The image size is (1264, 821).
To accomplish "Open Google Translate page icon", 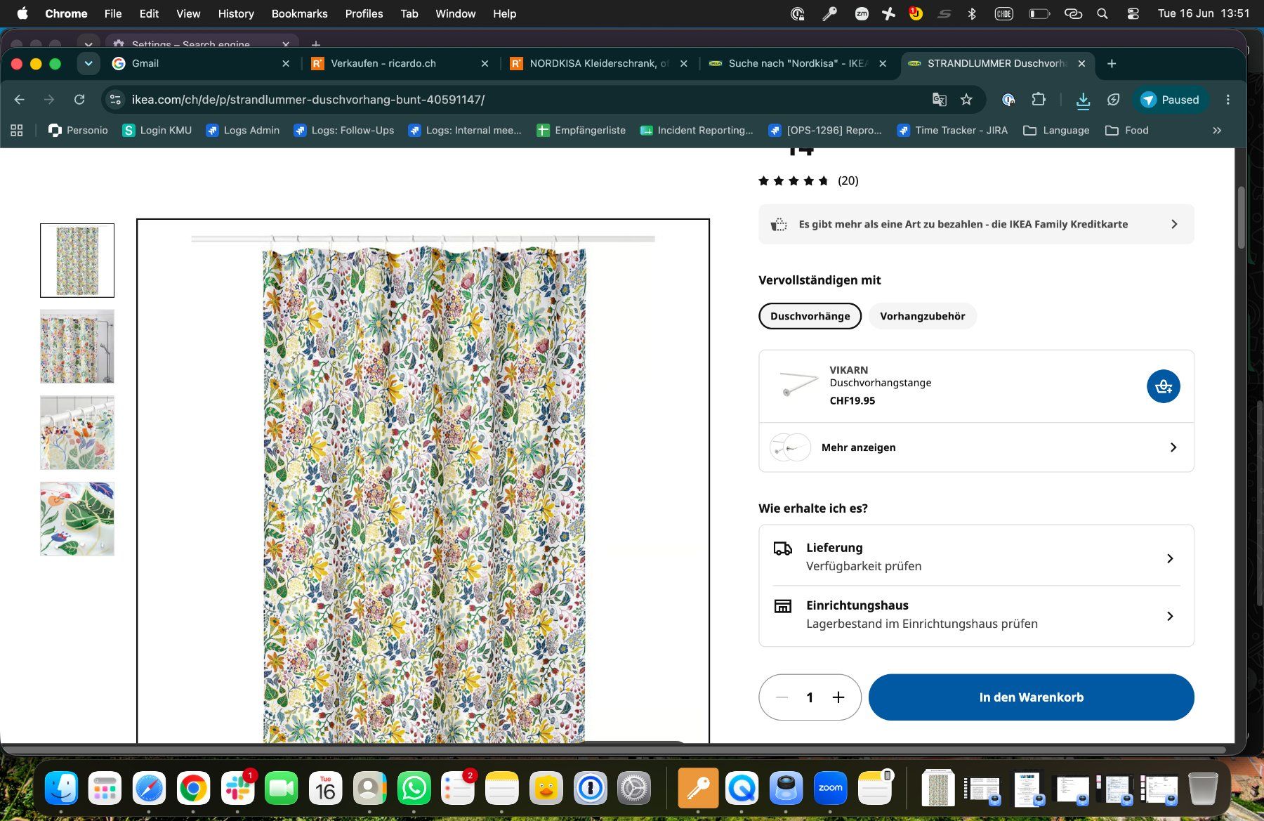I will (939, 100).
